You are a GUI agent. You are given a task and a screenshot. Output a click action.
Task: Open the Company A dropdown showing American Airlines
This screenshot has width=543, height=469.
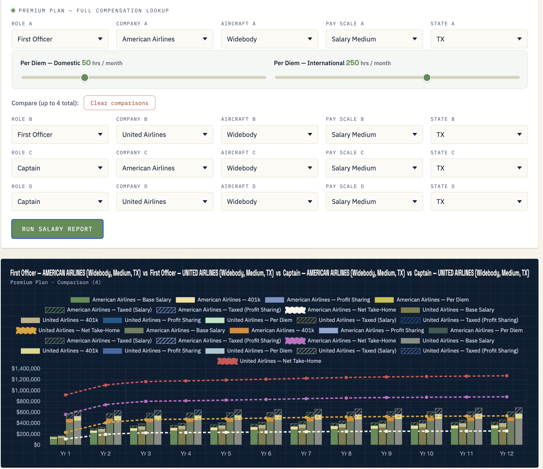[165, 39]
